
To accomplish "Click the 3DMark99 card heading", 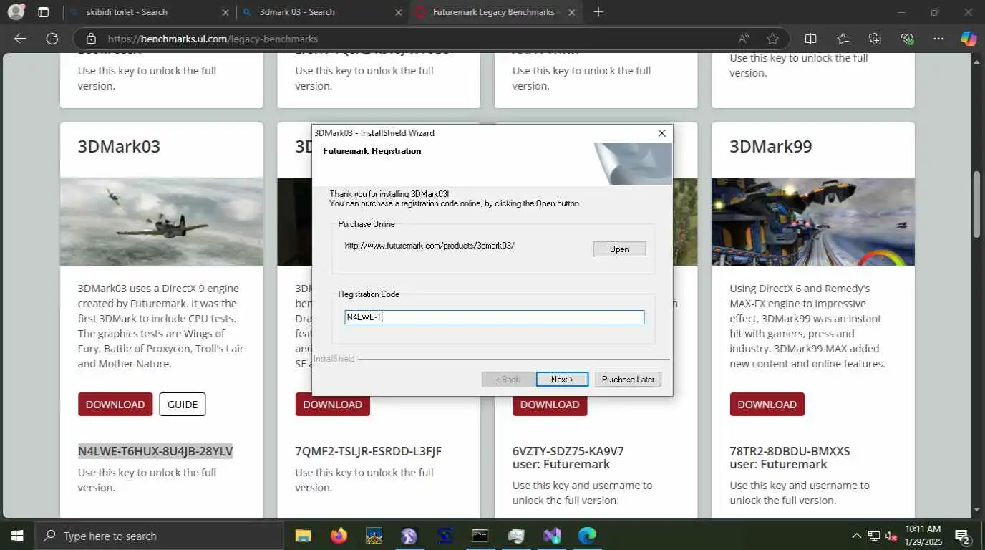I will point(770,146).
